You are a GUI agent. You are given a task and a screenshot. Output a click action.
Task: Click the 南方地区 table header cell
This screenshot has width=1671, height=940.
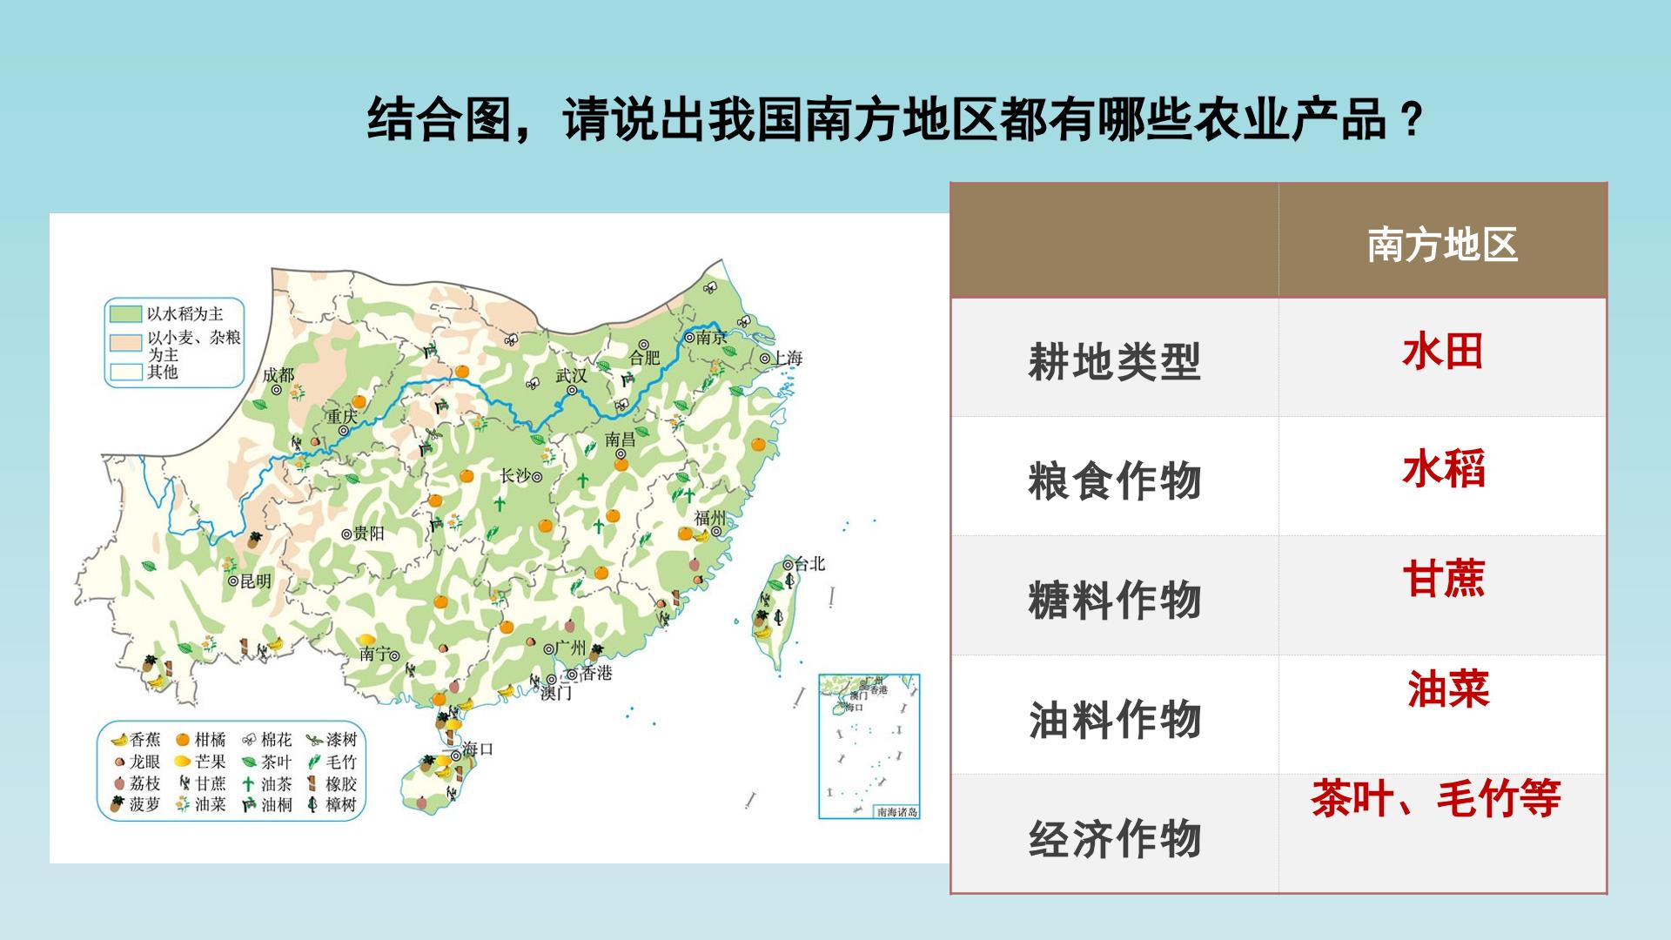point(1442,241)
